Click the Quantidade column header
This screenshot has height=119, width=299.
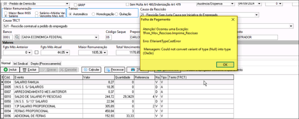(x=124, y=77)
